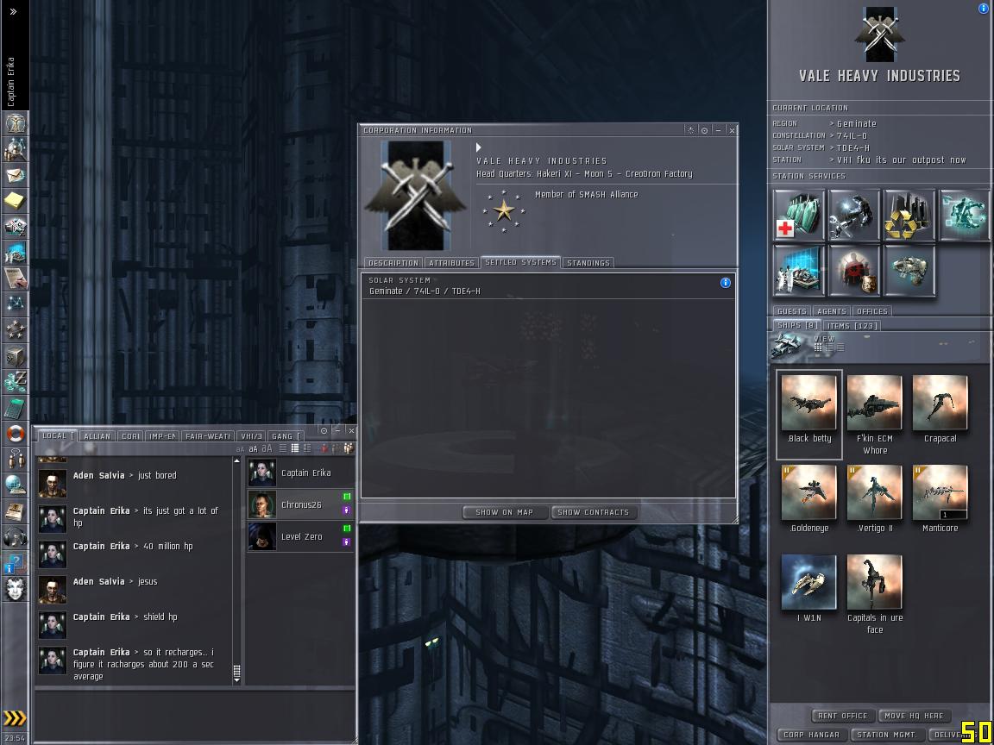Switch ship hangar to details view

(x=829, y=347)
